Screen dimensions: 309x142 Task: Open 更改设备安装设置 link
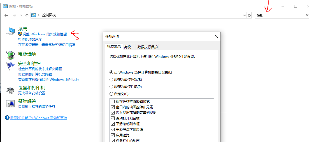click(32, 93)
